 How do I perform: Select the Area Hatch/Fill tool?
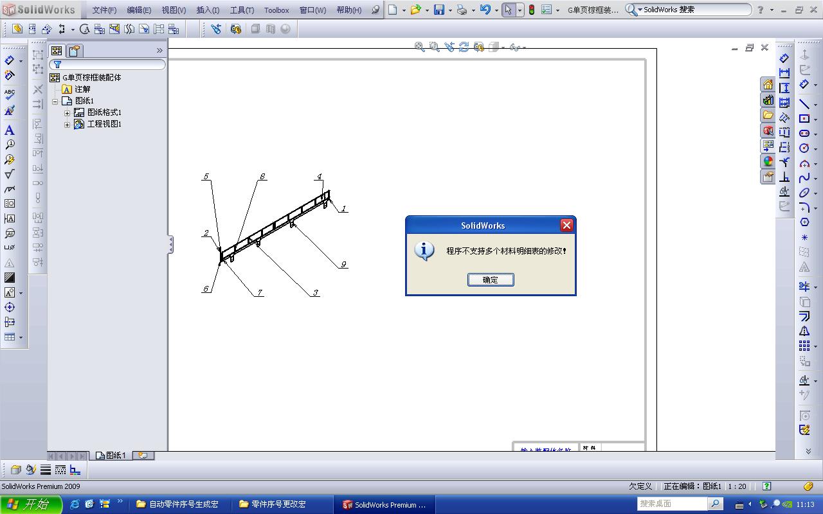coord(10,278)
